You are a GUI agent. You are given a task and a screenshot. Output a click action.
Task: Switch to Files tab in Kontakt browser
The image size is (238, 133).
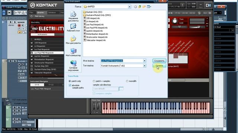pos(32,13)
